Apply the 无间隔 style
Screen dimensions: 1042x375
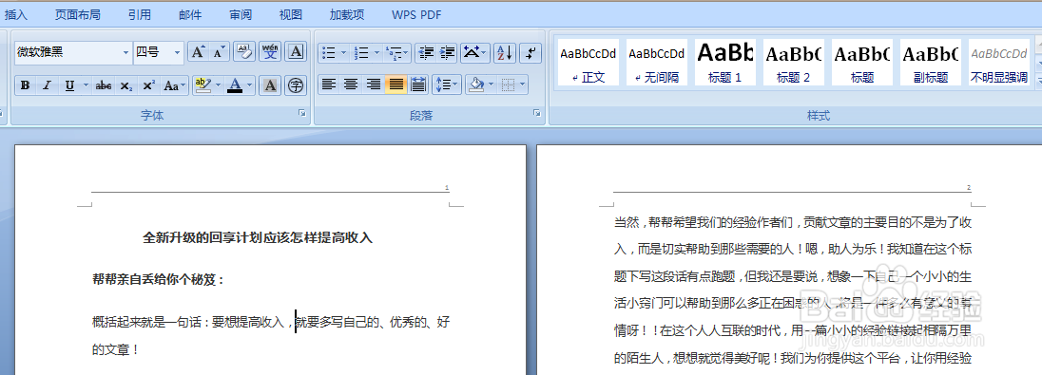click(657, 63)
